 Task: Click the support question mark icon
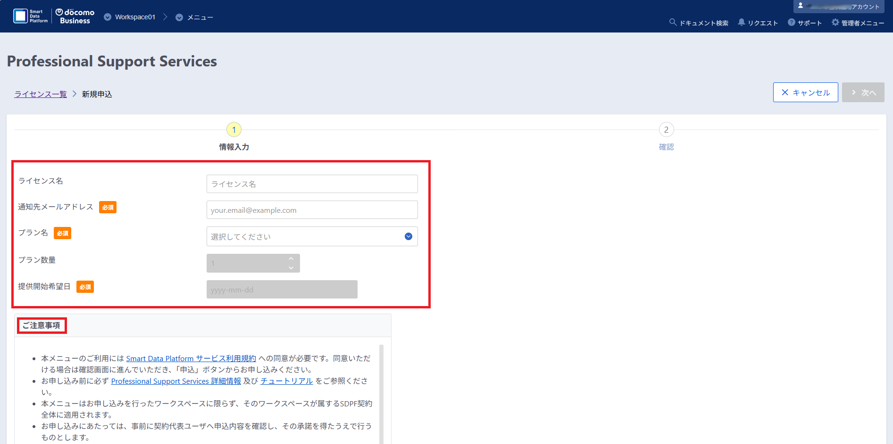click(x=791, y=22)
